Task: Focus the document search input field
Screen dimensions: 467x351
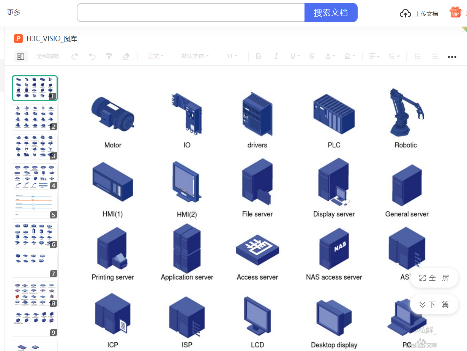Action: (x=191, y=13)
